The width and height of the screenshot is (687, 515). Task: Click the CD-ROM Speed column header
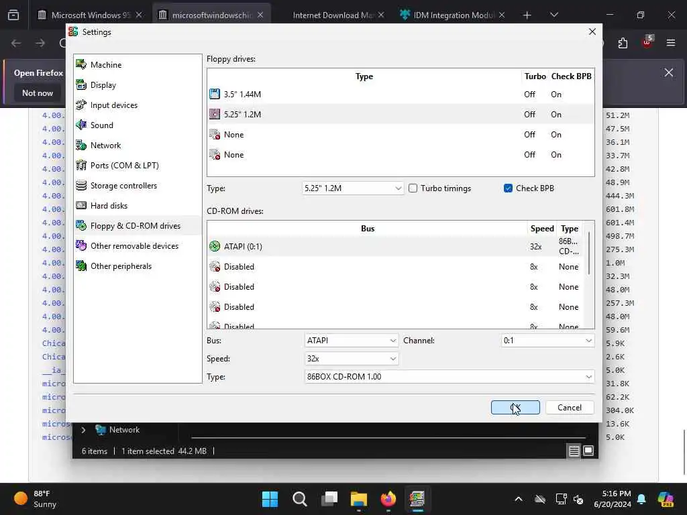pyautogui.click(x=542, y=229)
